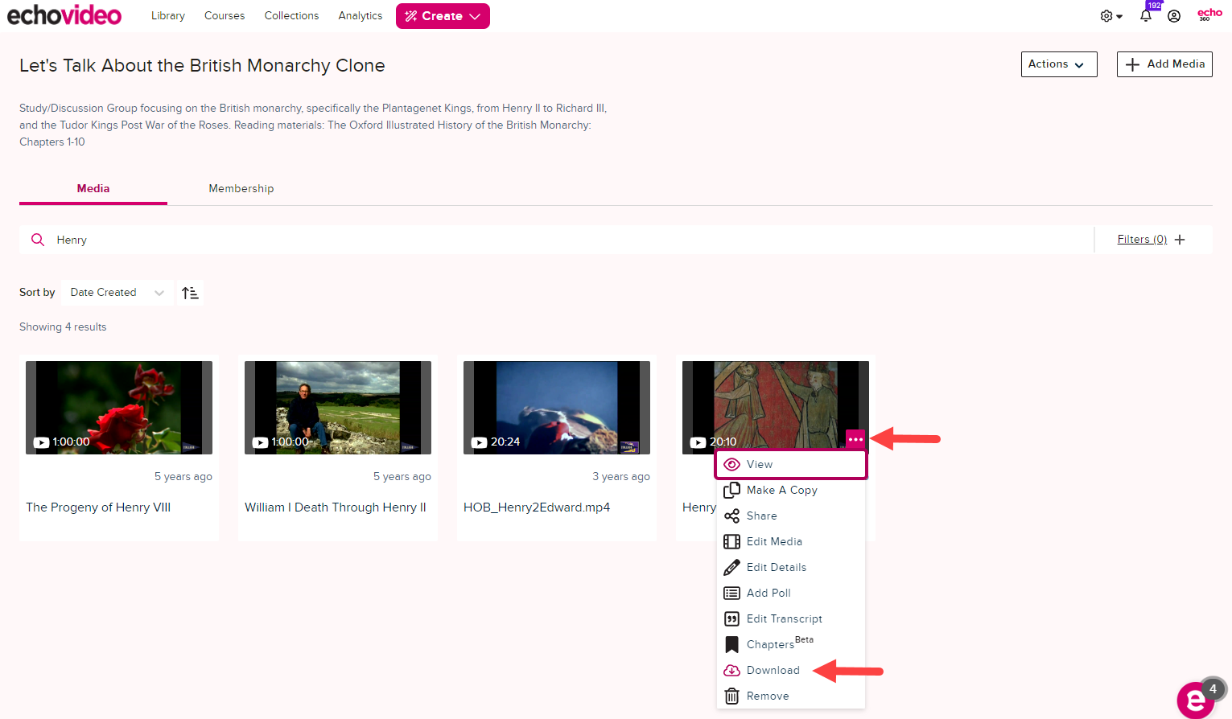The width and height of the screenshot is (1232, 719).
Task: Click the echovideo home logo
Action: click(x=64, y=15)
